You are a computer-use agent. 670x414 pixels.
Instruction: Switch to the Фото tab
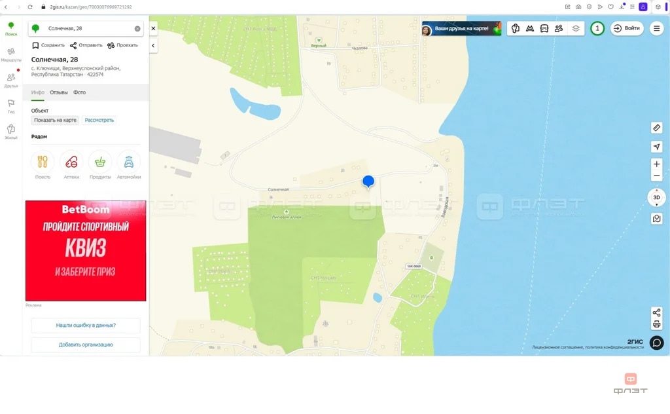[79, 92]
